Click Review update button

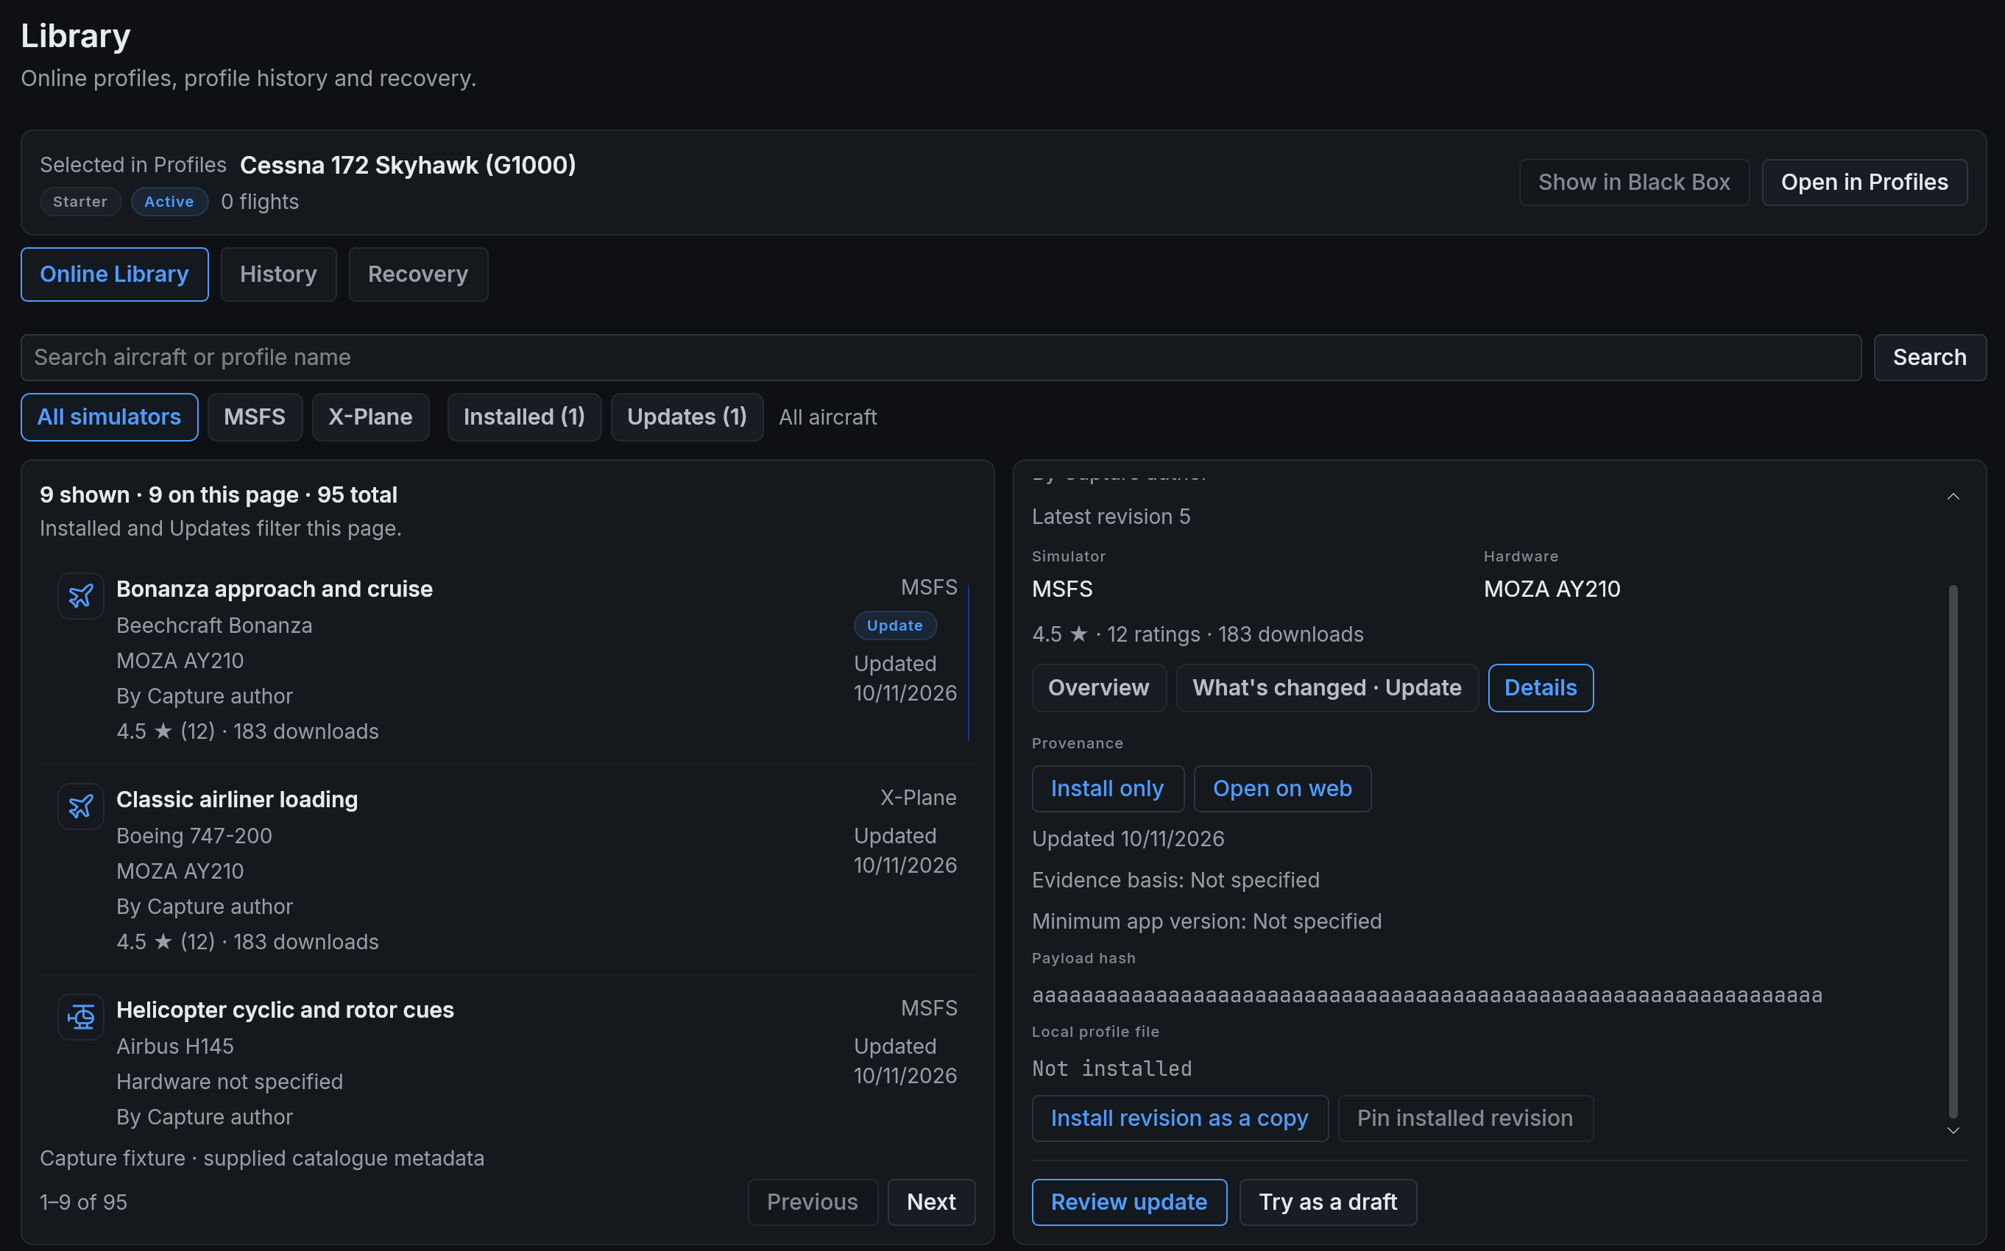click(x=1128, y=1202)
